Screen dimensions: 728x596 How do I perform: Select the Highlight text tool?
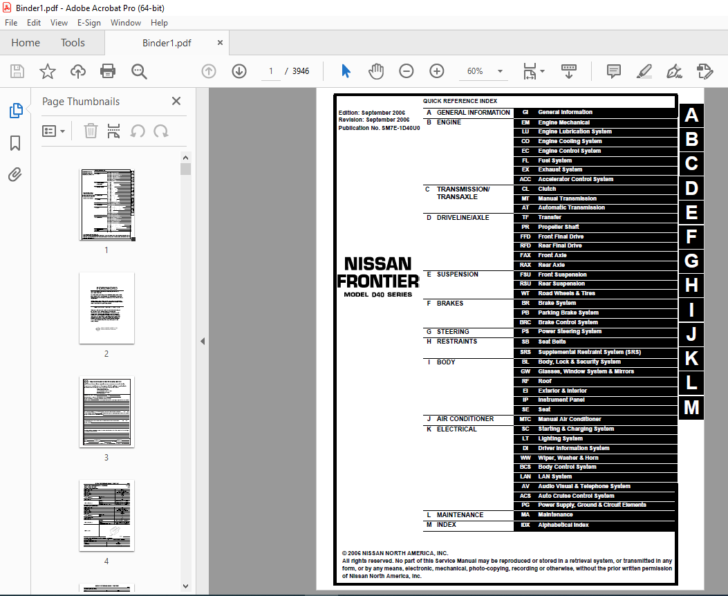(644, 71)
